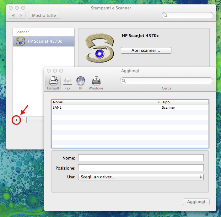This screenshot has width=221, height=217.
Task: Focus the Posizione text field
Action: [x=141, y=168]
